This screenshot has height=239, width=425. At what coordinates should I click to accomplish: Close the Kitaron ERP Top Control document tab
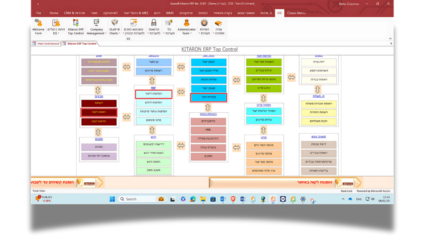point(391,44)
